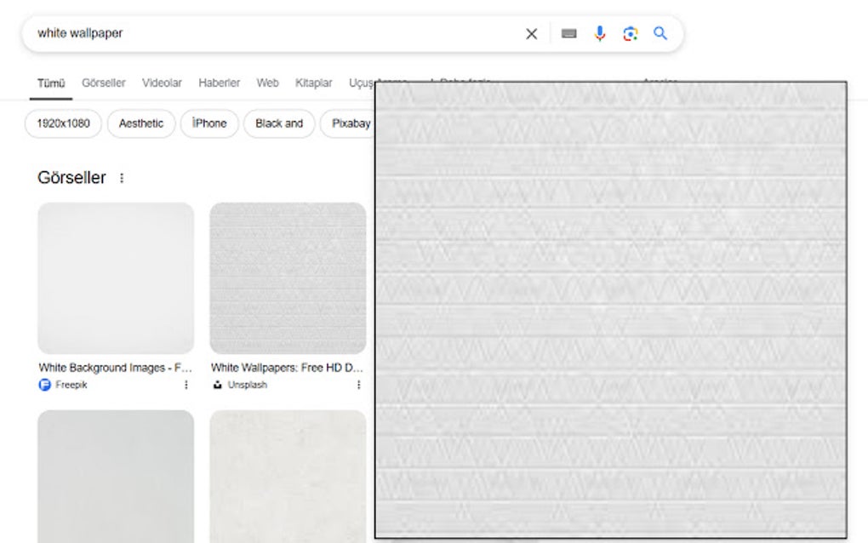868x543 pixels.
Task: Start voice search with the microphone icon
Action: point(600,33)
